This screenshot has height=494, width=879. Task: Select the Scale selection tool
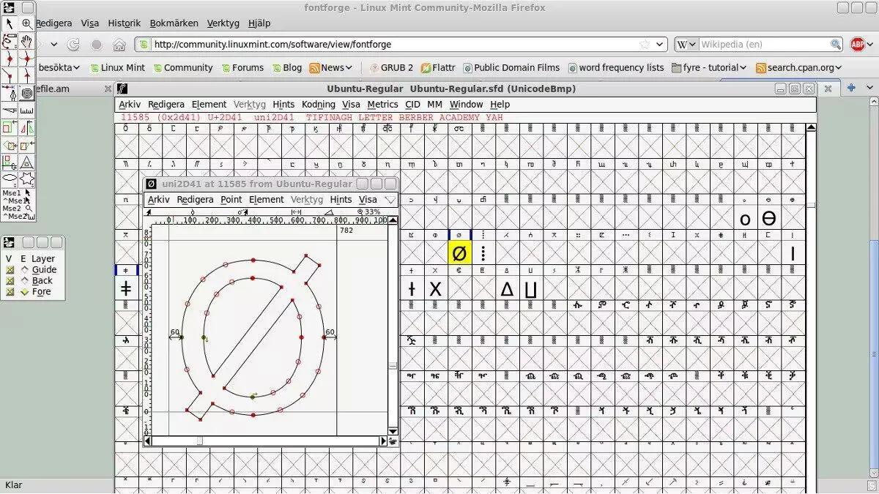point(10,128)
